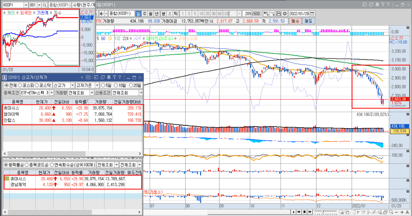Switch chart to tick 틱 period
The image size is (412, 216).
[176, 14]
